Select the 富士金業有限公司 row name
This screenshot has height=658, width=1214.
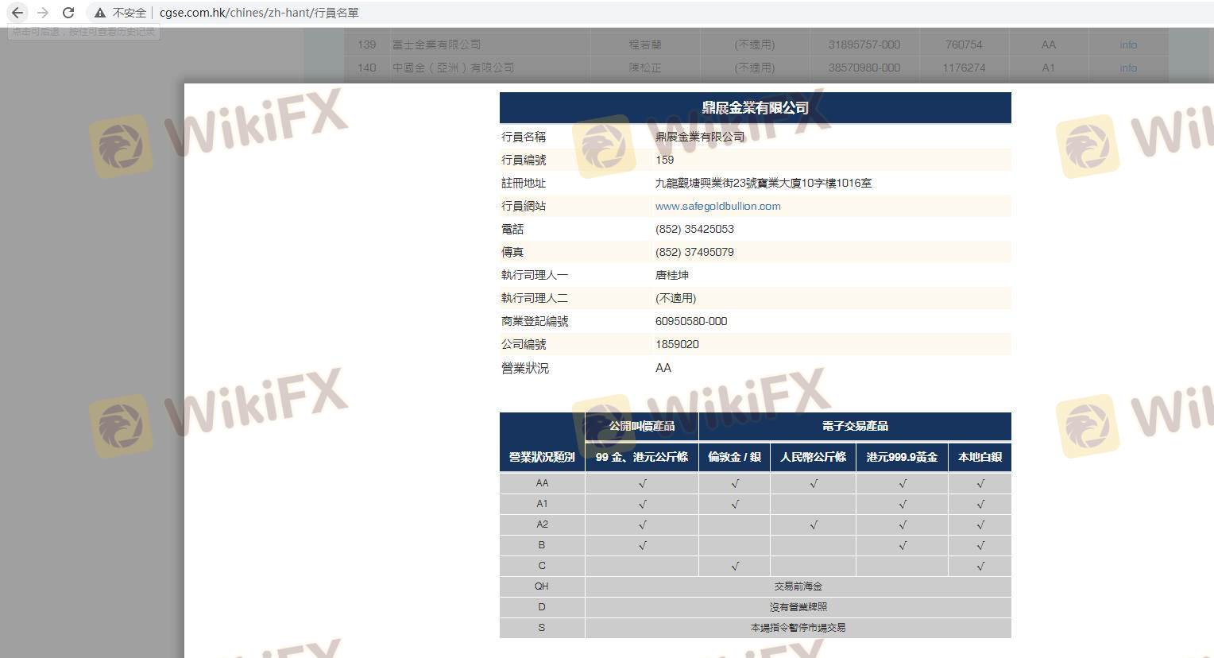click(436, 45)
